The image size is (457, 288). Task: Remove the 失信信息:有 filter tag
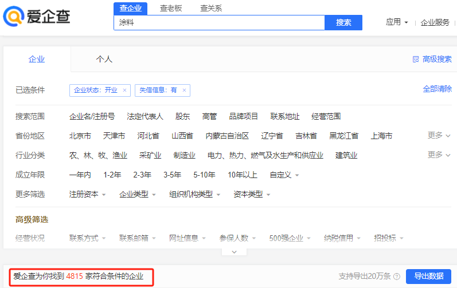click(x=184, y=90)
